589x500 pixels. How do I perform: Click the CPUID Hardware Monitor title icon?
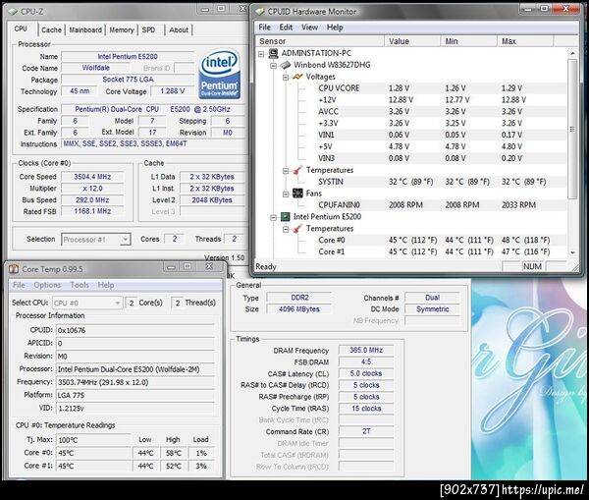pyautogui.click(x=259, y=12)
